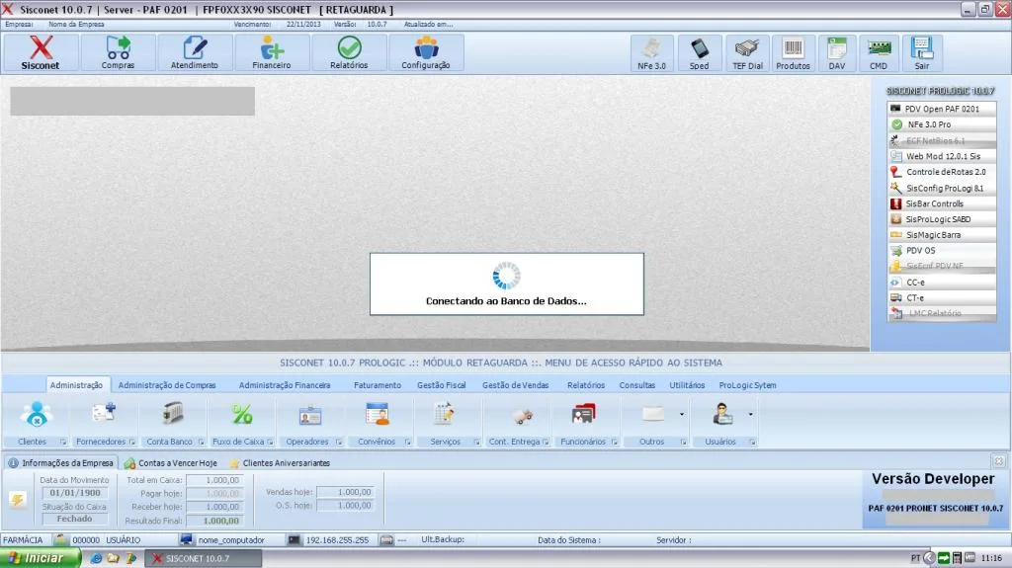This screenshot has height=568, width=1012.
Task: Launch PDV OS from side panel
Action: tap(942, 251)
